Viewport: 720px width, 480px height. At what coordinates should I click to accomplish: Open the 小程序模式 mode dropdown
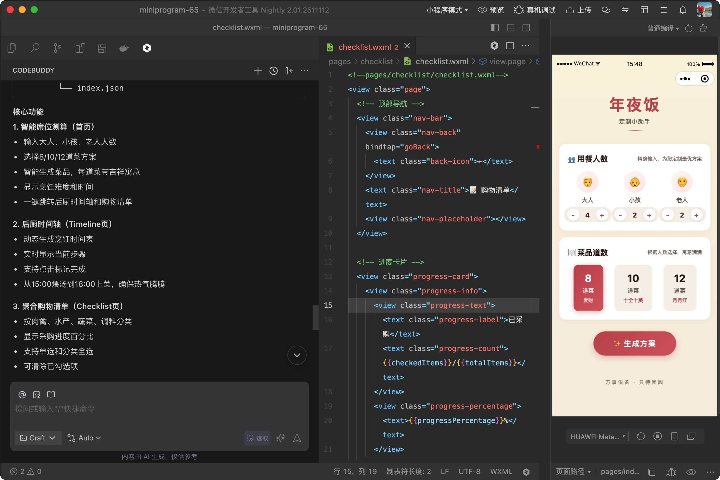(x=447, y=10)
